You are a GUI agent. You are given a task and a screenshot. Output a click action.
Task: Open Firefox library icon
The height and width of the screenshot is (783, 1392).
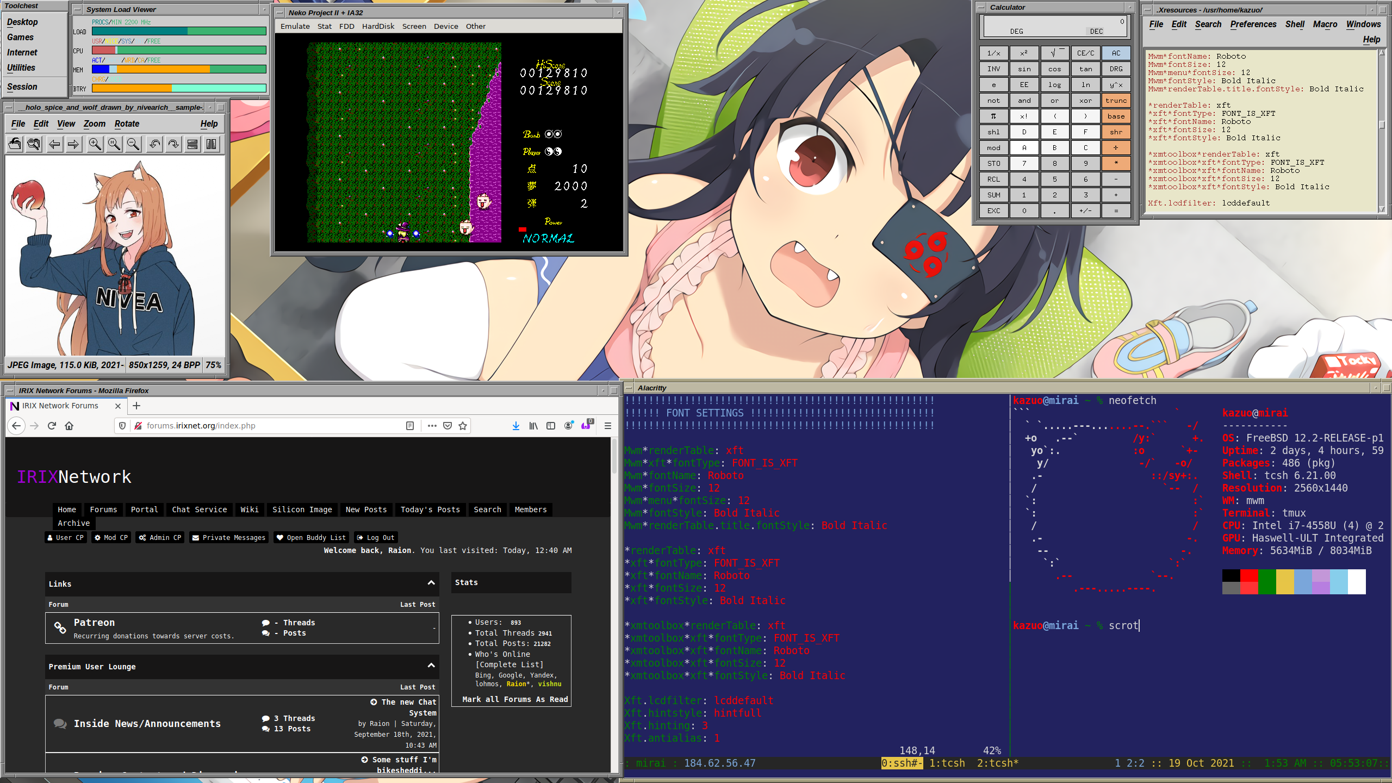533,426
